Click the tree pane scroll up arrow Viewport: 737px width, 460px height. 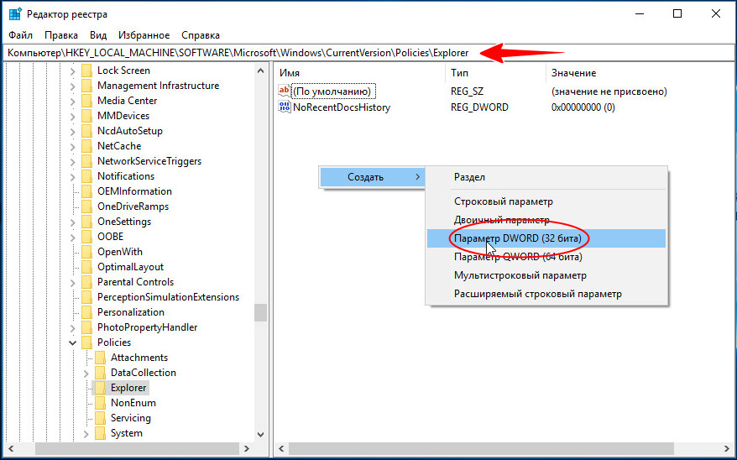pyautogui.click(x=260, y=71)
